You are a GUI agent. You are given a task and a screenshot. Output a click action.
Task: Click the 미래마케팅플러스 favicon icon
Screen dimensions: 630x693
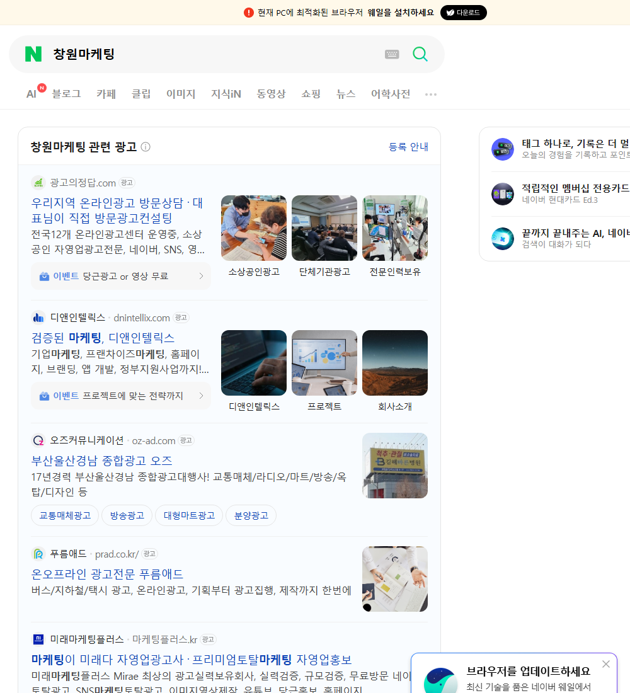coord(38,639)
